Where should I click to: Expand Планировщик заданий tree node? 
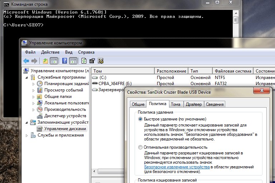pyautogui.click(x=34, y=84)
